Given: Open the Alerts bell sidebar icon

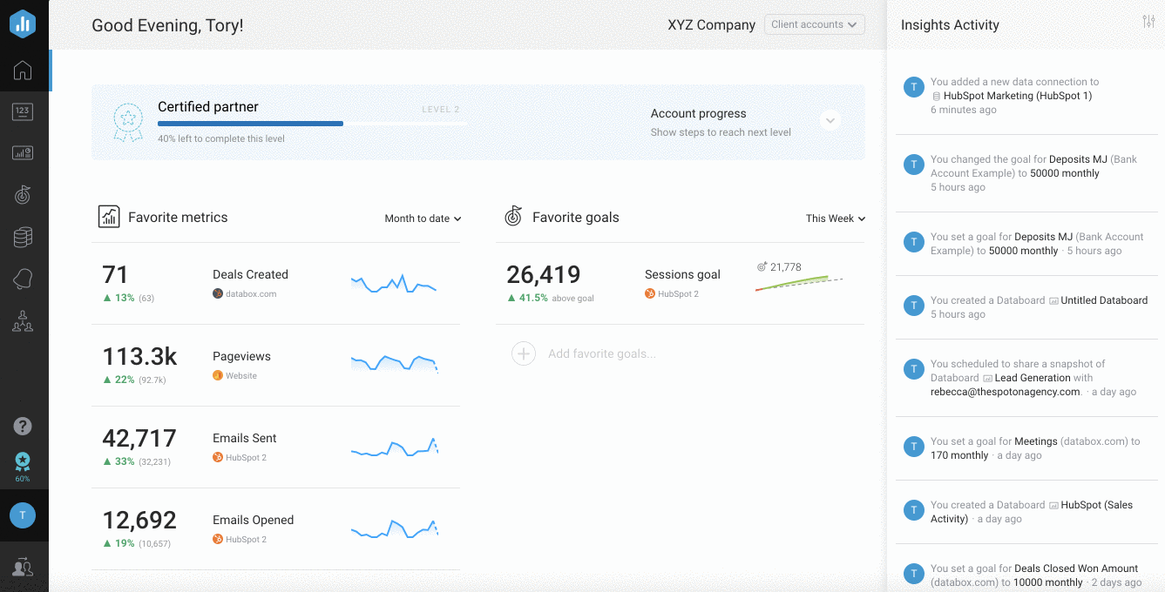Looking at the screenshot, I should pos(24,279).
